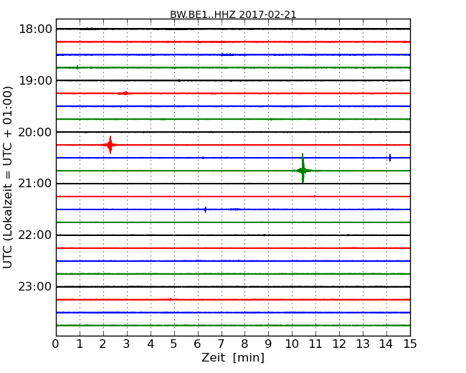This screenshot has width=466, height=373.
Task: Click the x-axis tick label 13
Action: pyautogui.click(x=363, y=344)
